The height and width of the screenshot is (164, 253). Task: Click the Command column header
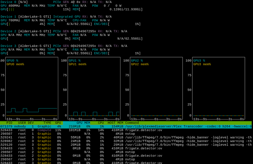click(x=132, y=123)
